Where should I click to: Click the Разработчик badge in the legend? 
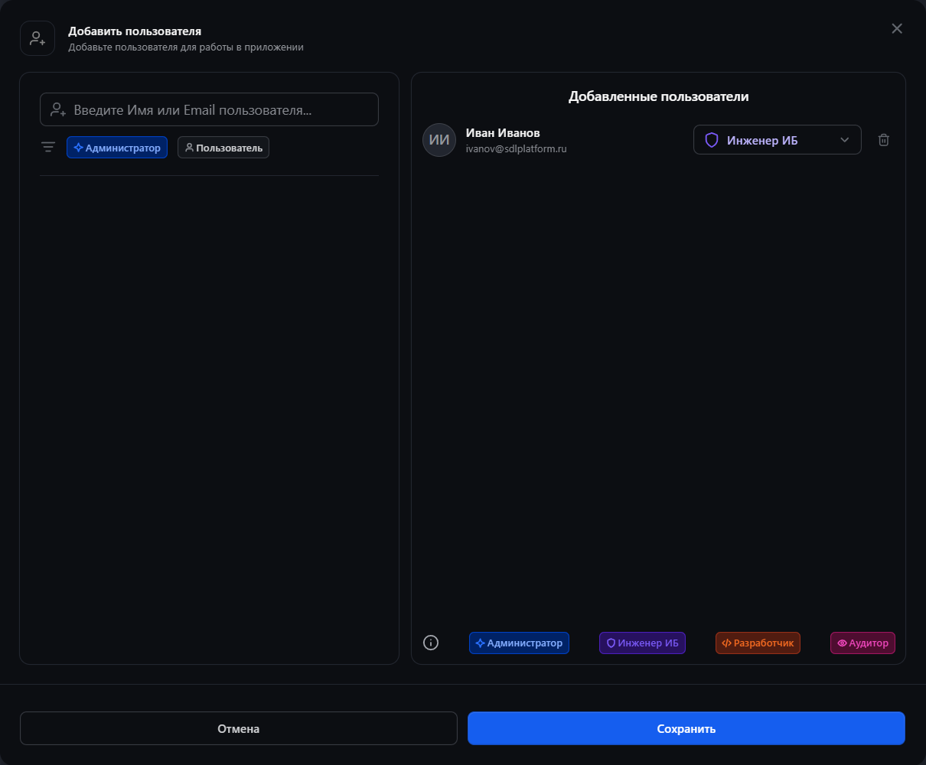[x=758, y=643]
